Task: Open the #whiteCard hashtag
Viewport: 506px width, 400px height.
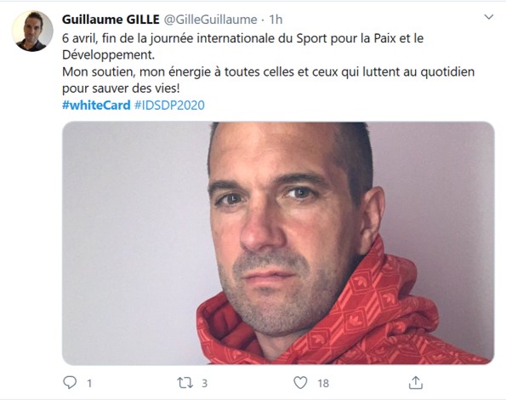Action: click(x=96, y=106)
